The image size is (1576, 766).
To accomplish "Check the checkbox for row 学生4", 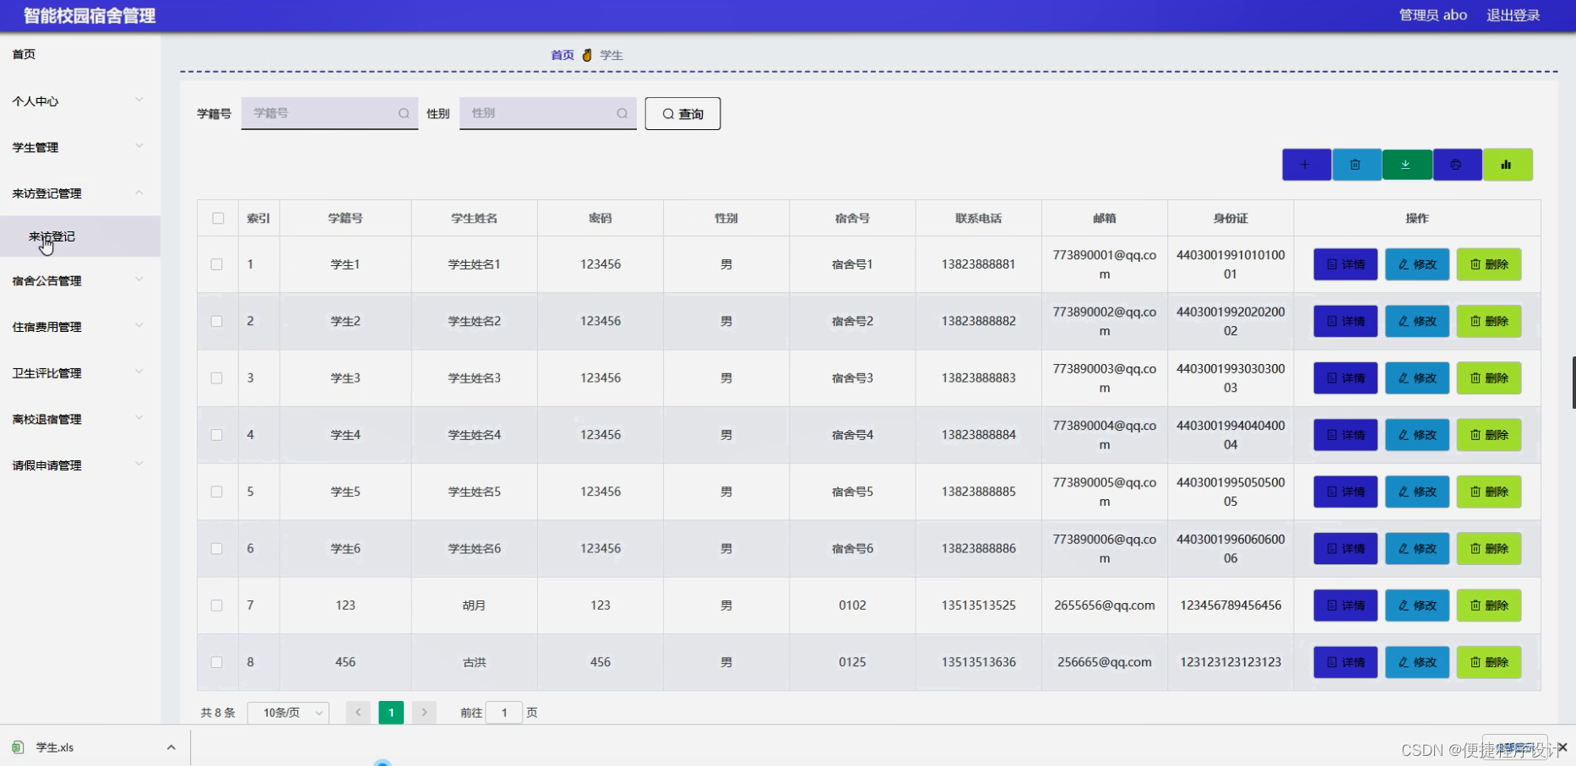I will (217, 435).
